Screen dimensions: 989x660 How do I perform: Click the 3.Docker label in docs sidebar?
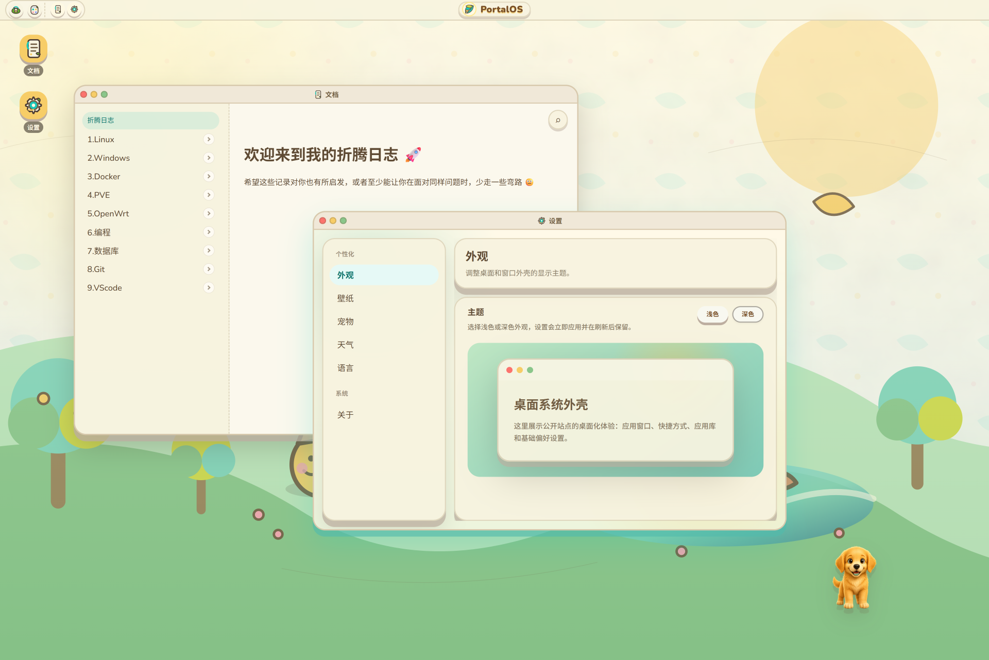click(x=104, y=177)
